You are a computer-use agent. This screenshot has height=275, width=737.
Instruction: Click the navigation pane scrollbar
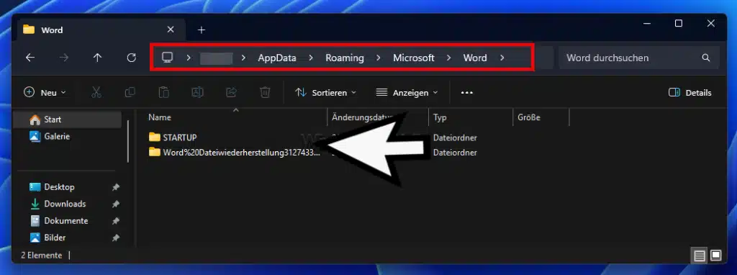[x=128, y=141]
